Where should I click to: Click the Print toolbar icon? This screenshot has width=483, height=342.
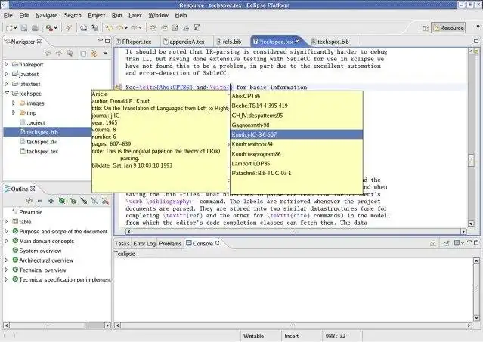coord(35,28)
